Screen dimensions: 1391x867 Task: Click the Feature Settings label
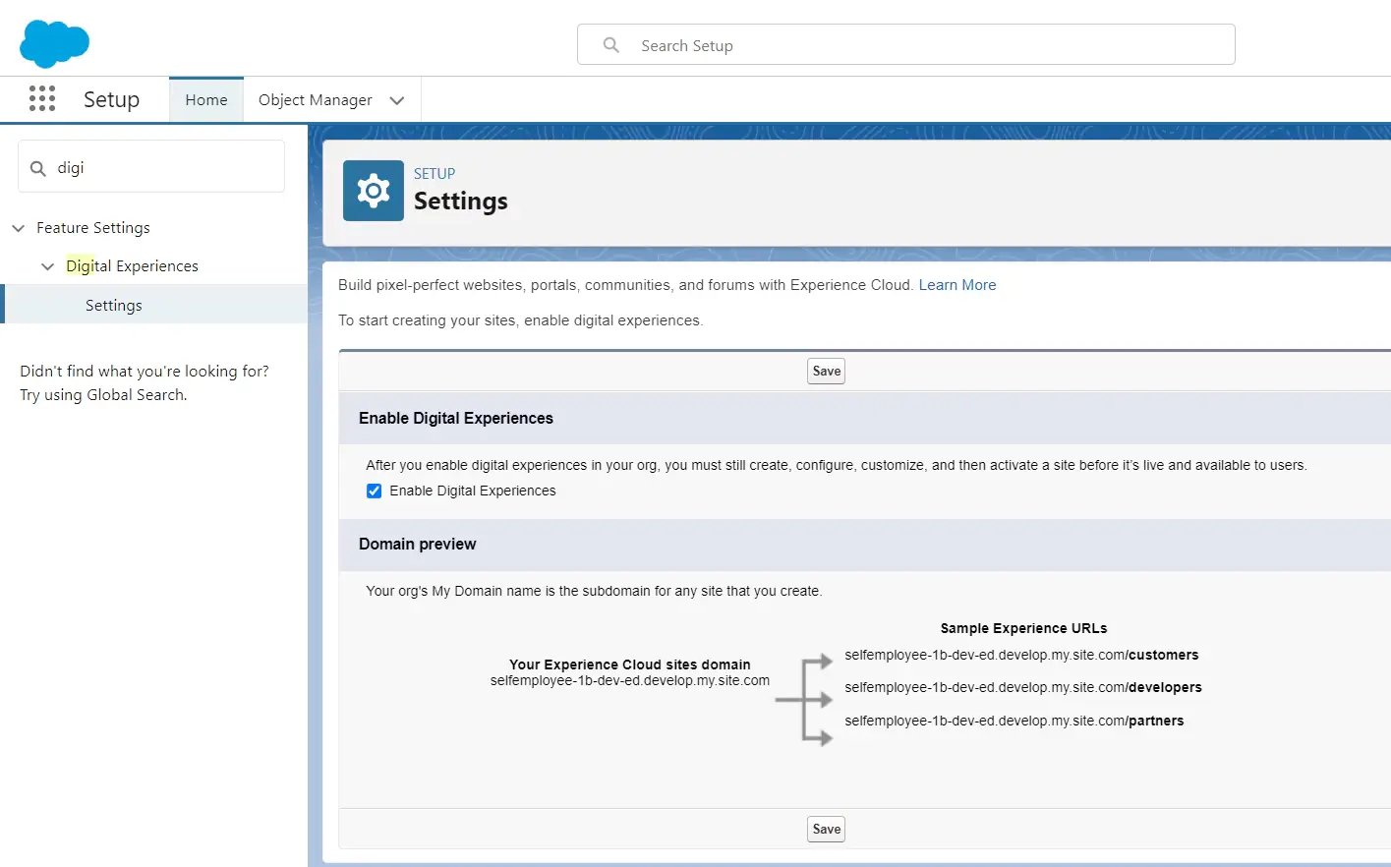93,228
